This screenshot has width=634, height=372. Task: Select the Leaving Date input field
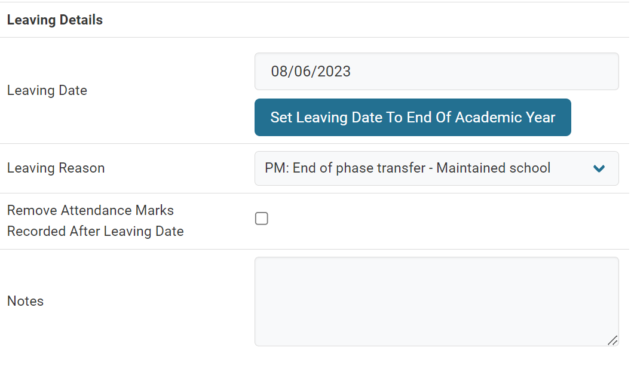tap(437, 71)
